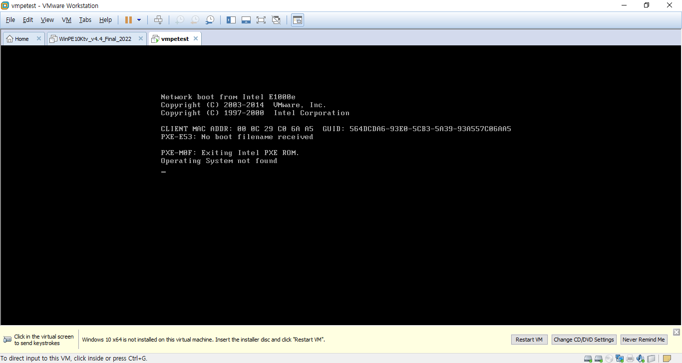Image resolution: width=682 pixels, height=363 pixels.
Task: Click the PXE-E53 error line in console
Action: coord(237,137)
